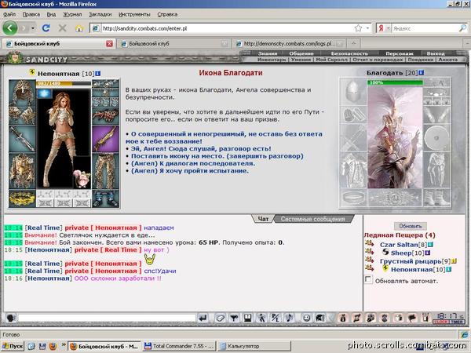
Task: Click the golden belt slot of Непонятная
Action: coord(22,198)
